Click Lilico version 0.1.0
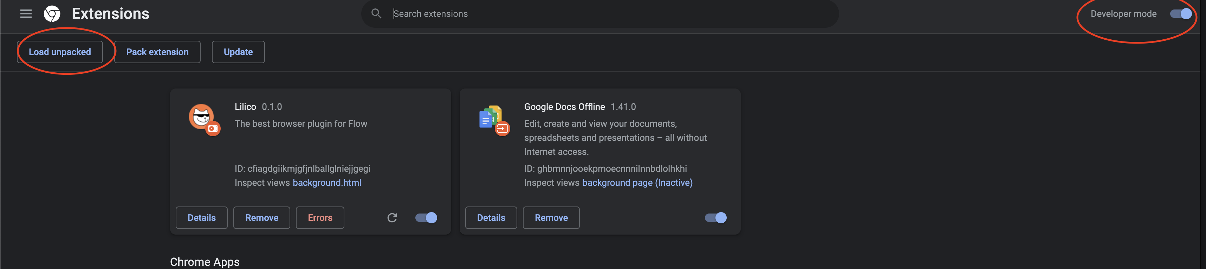The height and width of the screenshot is (269, 1206). click(272, 107)
